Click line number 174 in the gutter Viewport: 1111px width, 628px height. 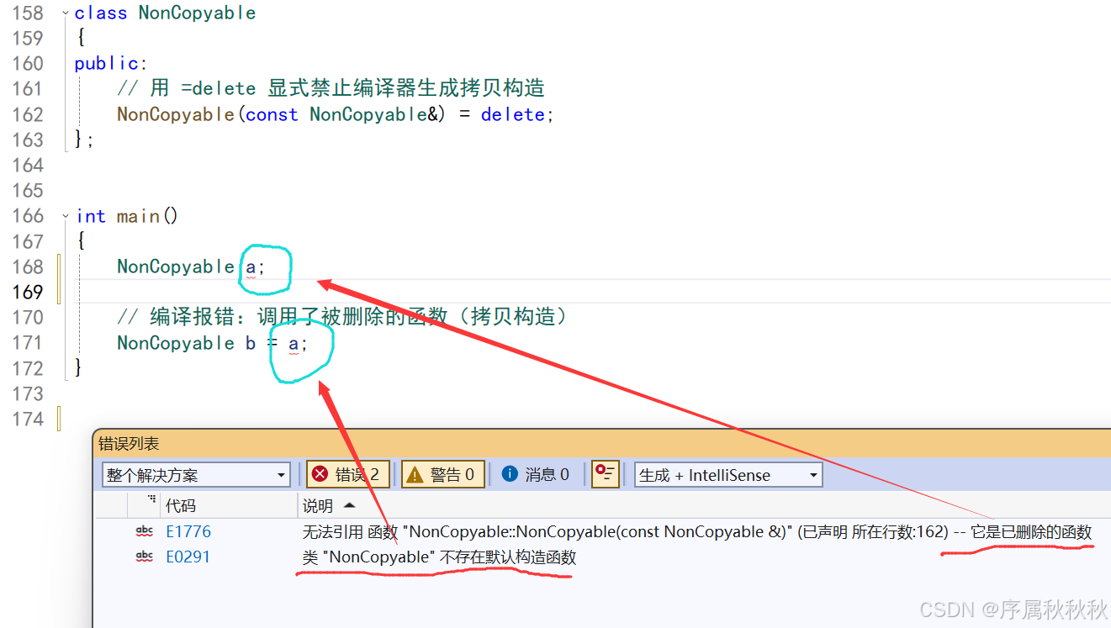[x=28, y=419]
